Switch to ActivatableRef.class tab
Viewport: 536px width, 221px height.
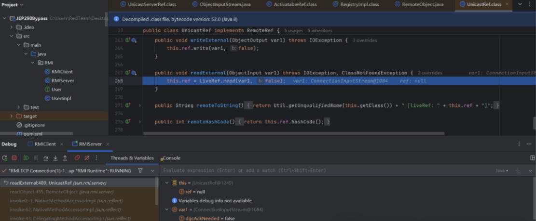(291, 5)
